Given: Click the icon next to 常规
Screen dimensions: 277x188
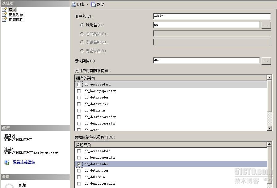Looking at the screenshot, I should [x=5, y=10].
